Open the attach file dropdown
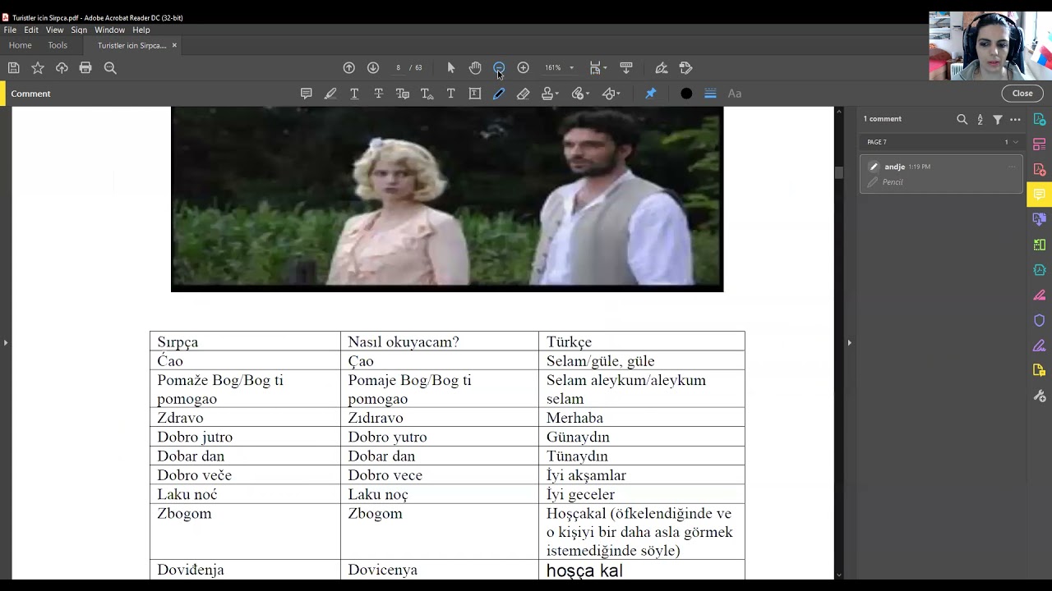 click(x=582, y=94)
